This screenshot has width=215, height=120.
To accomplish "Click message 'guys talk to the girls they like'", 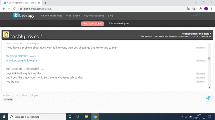I will [x=23, y=73].
